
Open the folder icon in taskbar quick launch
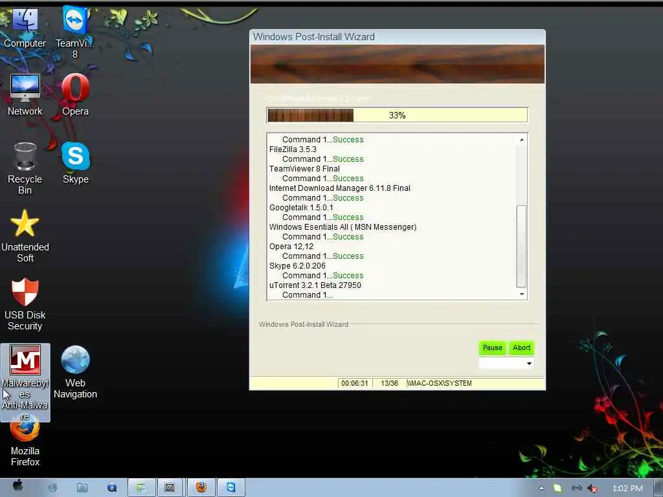click(x=82, y=488)
